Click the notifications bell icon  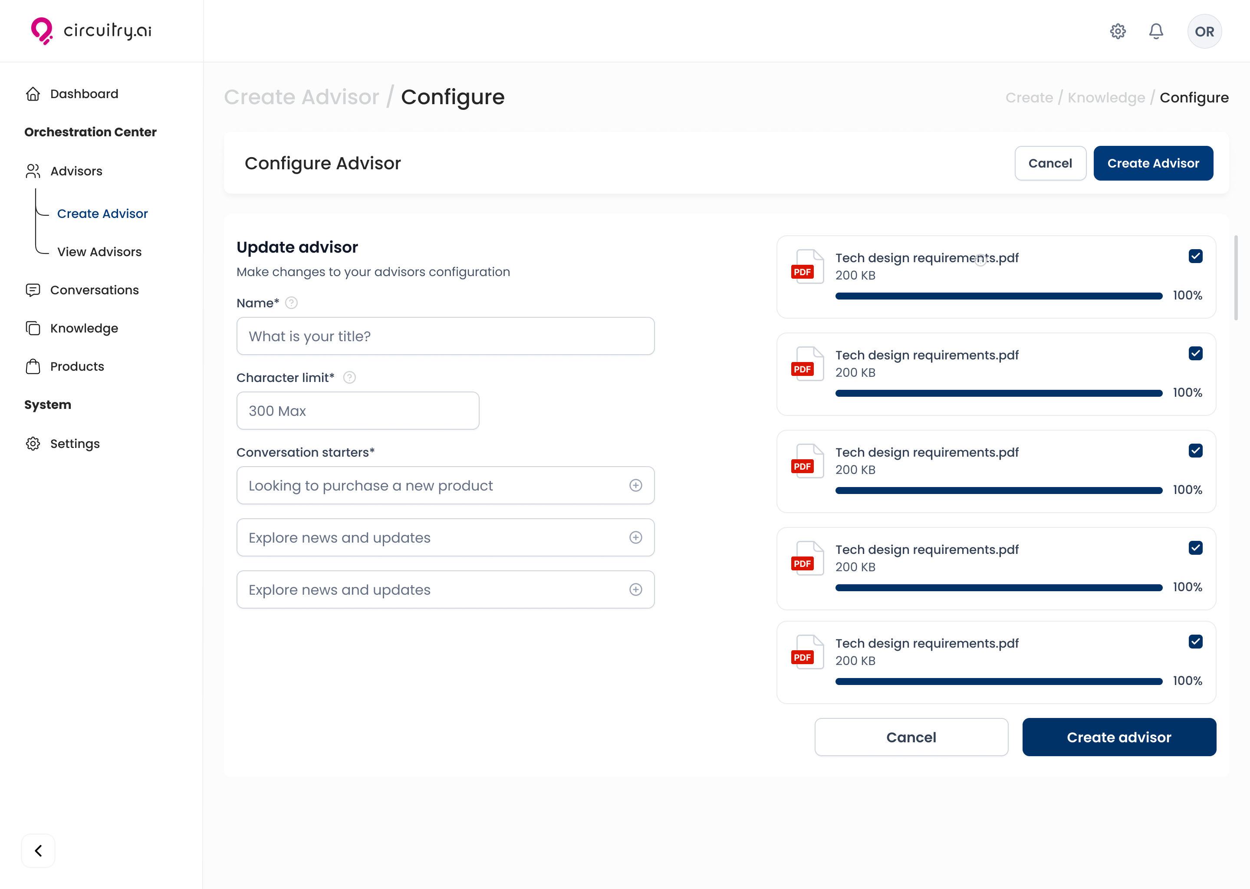[x=1156, y=31]
